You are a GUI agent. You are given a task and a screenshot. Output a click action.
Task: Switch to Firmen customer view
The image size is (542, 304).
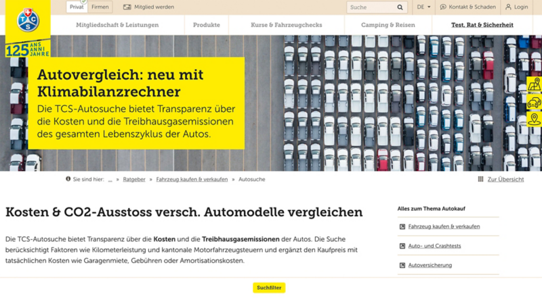(100, 7)
